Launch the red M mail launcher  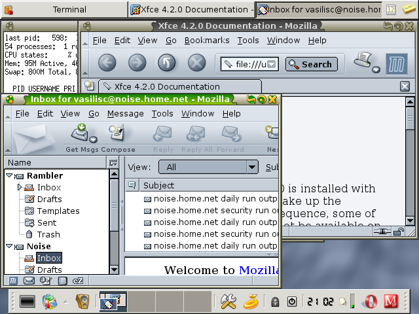click(x=391, y=302)
